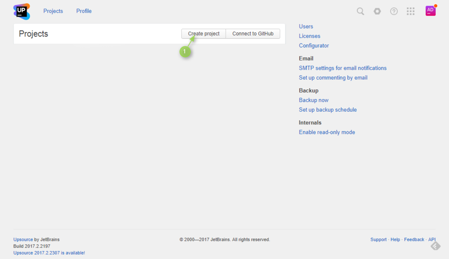
Task: Click Upsource 2017.2.2307 is available link
Action: point(49,253)
